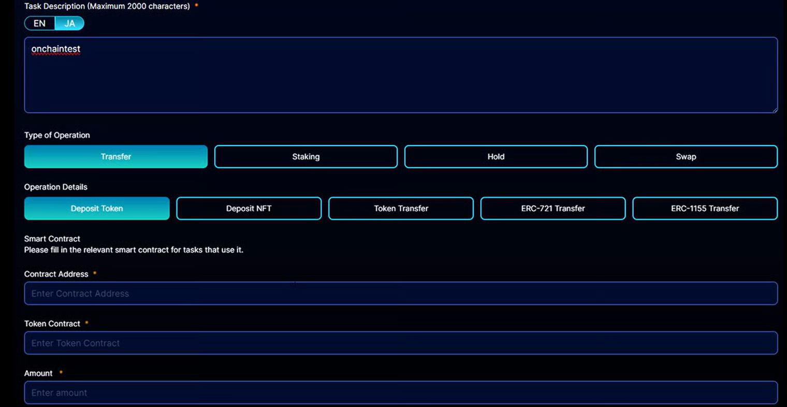Focus the Enter amount input field
787x407 pixels.
pyautogui.click(x=400, y=393)
